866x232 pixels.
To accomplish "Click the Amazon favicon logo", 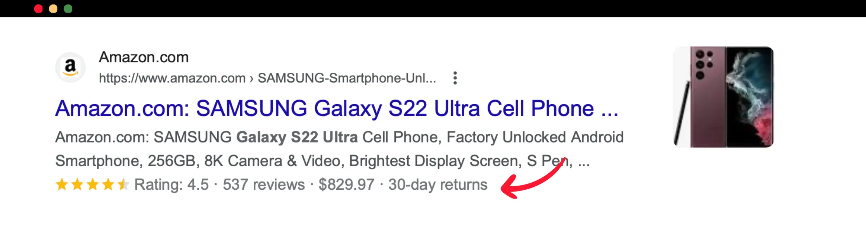I will (x=70, y=67).
